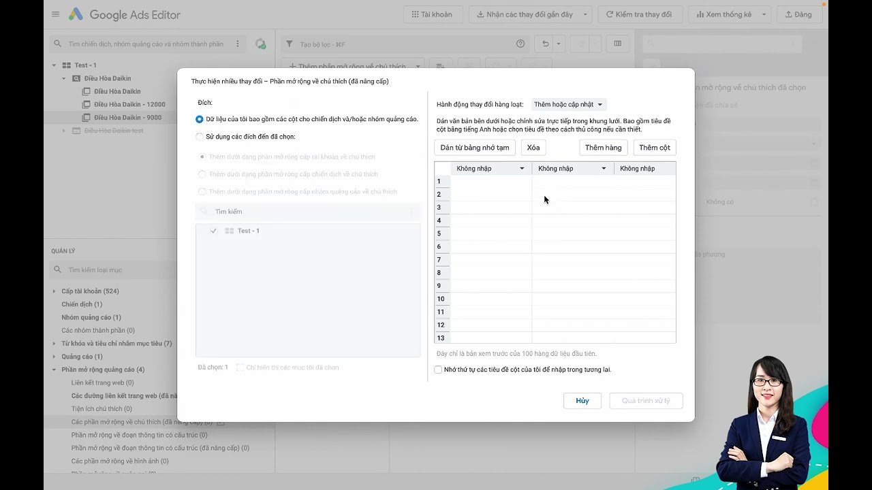Open the three-dot menu in campaign search

tap(237, 44)
